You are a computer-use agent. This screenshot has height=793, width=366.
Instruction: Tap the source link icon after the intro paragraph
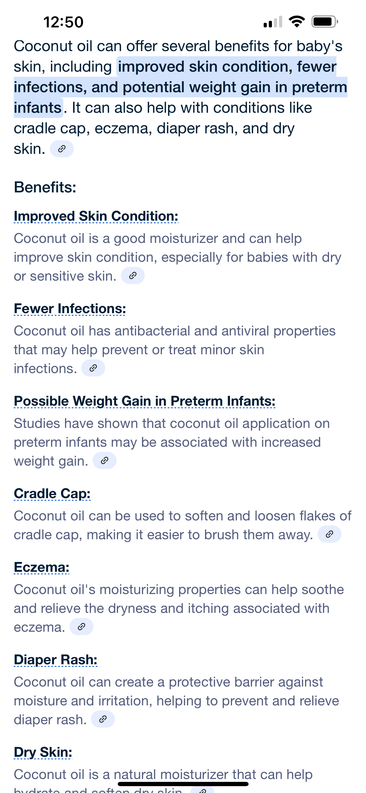(62, 149)
